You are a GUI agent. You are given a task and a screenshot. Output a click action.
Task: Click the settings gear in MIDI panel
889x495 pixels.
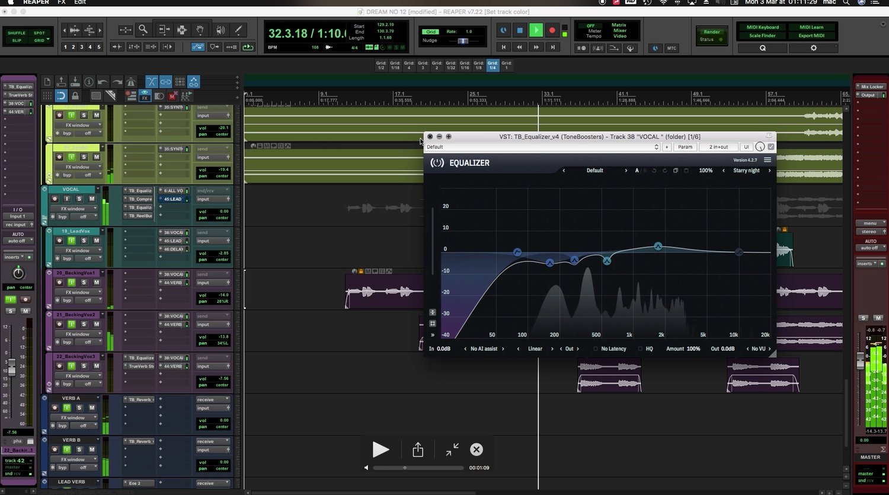click(x=813, y=48)
